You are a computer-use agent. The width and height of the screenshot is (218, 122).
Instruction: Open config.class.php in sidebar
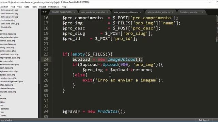pyautogui.click(x=7, y=47)
